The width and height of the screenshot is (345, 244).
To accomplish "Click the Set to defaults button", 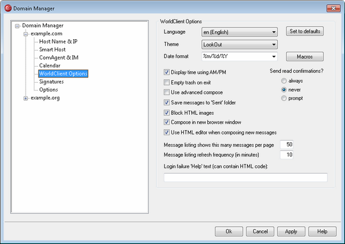I will point(305,32).
